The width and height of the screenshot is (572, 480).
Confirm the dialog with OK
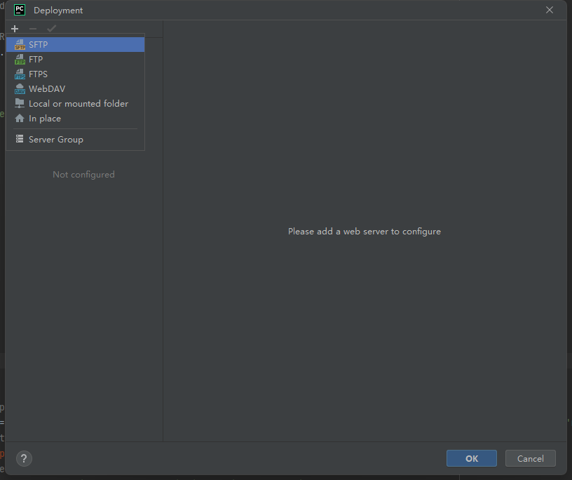(472, 458)
